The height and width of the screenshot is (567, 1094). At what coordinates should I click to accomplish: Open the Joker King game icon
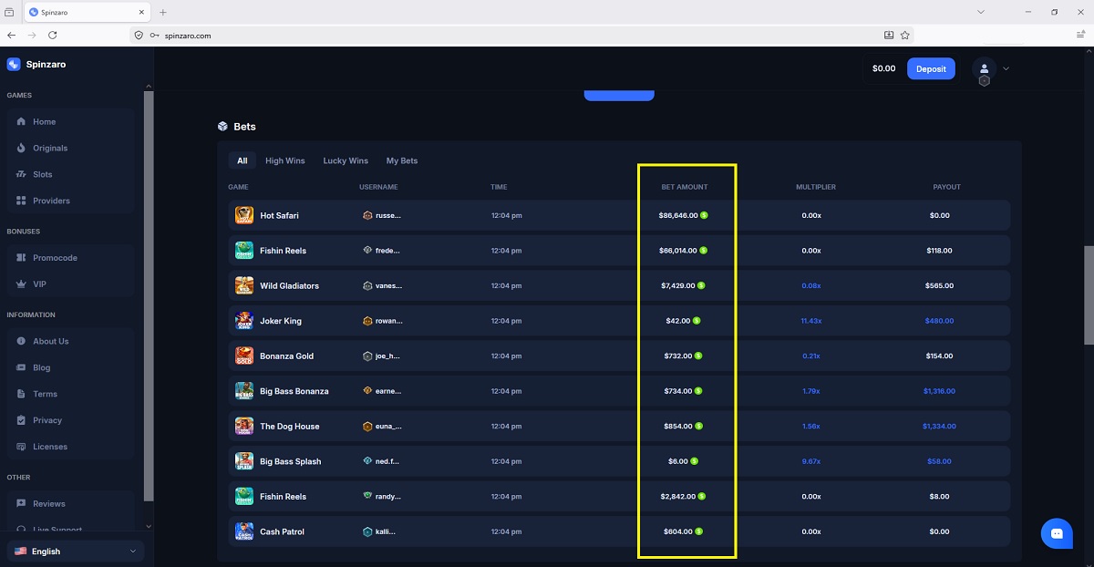[243, 321]
